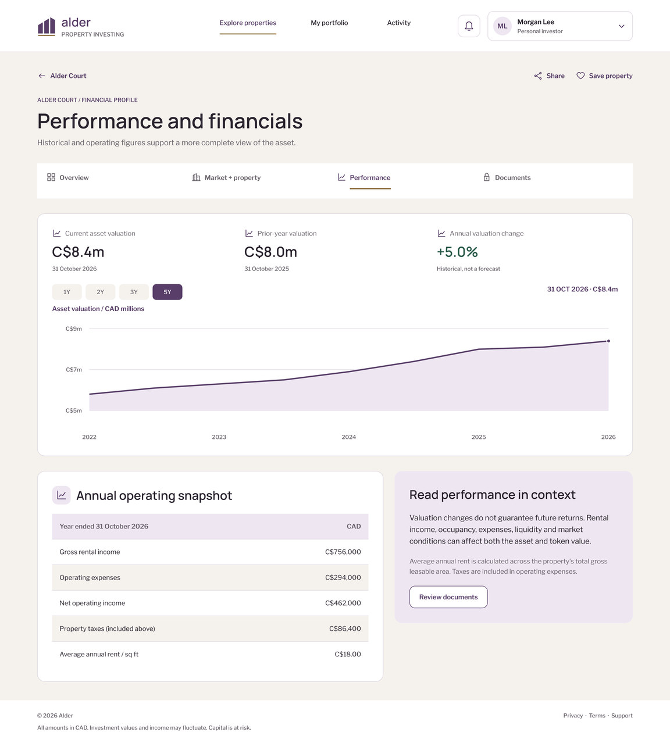Click the Share link
Image resolution: width=670 pixels, height=743 pixels.
[x=555, y=76]
